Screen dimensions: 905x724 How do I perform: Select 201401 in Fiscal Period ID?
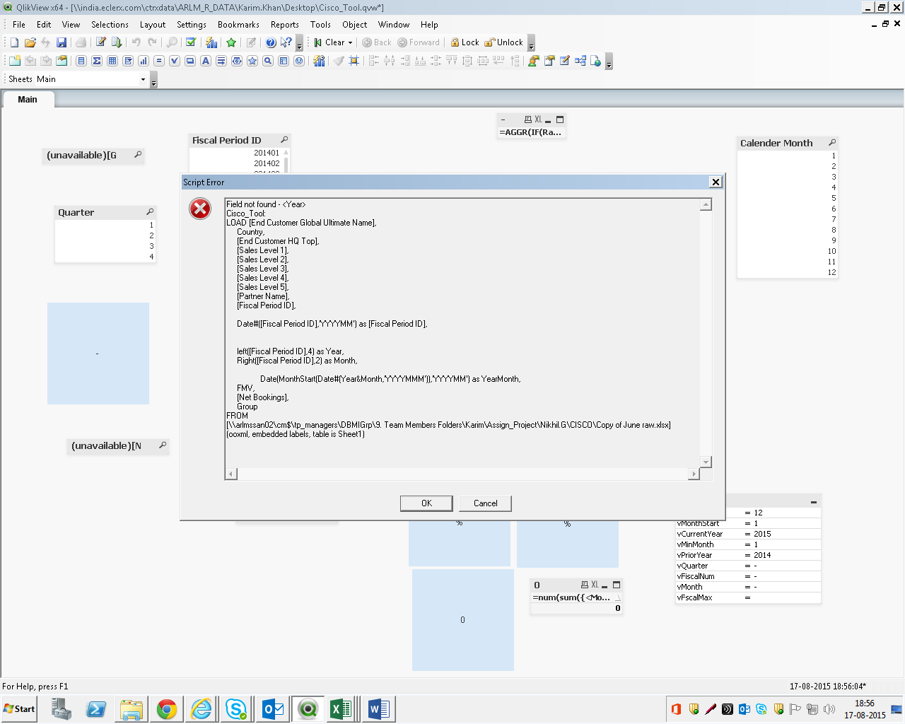[236, 153]
